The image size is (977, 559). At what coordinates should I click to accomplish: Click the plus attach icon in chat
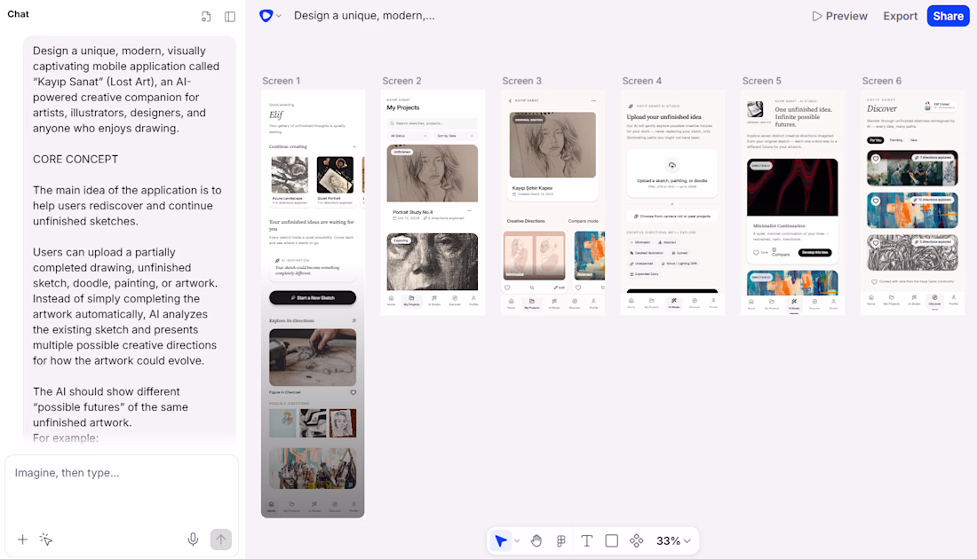(x=22, y=539)
